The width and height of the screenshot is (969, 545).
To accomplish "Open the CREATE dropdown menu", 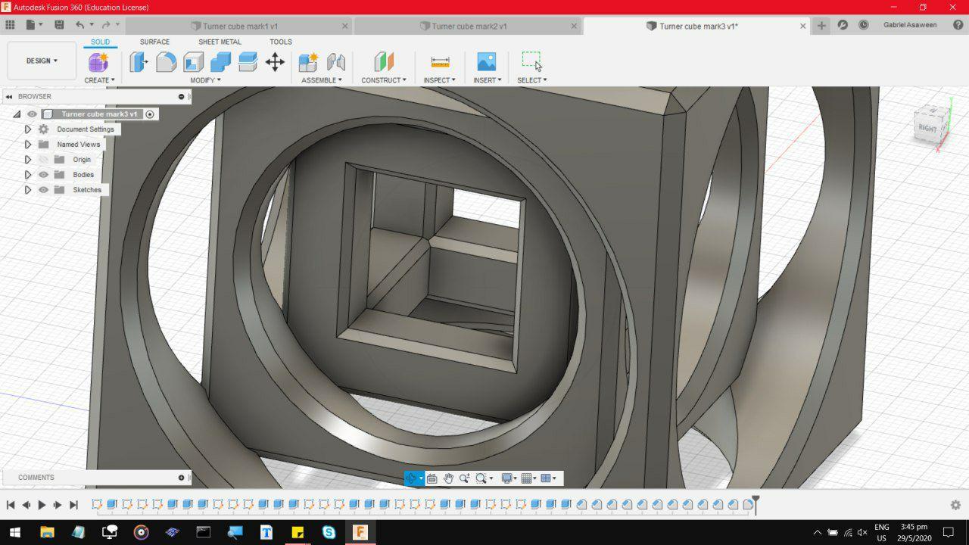I will [99, 80].
